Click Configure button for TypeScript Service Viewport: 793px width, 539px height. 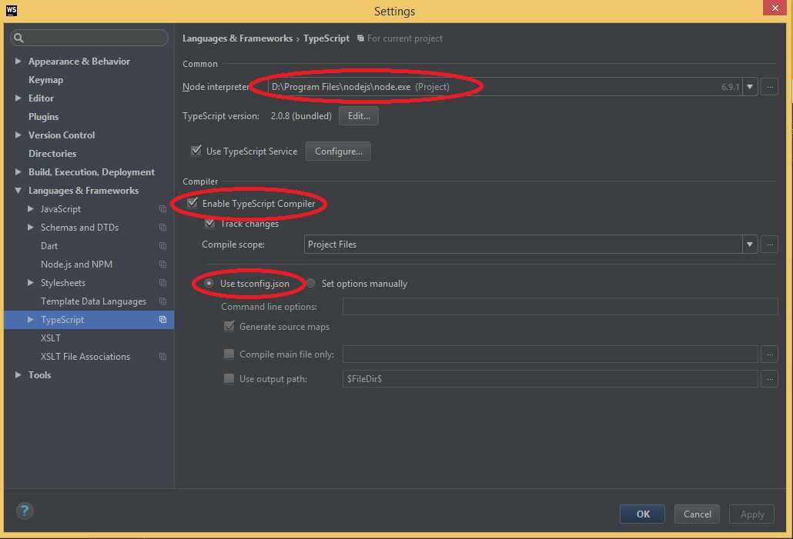[x=338, y=151]
